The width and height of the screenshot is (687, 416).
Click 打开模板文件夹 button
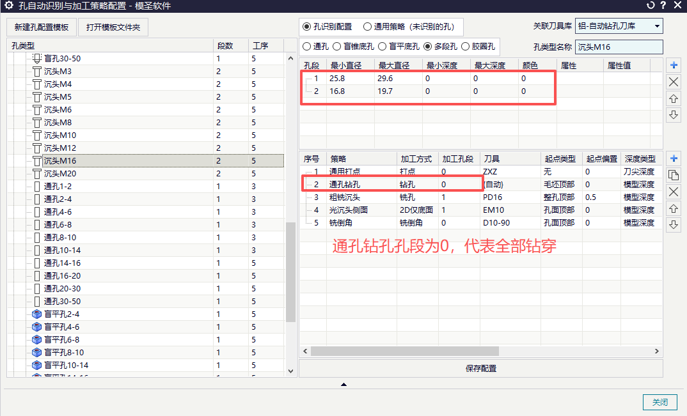pyautogui.click(x=113, y=27)
